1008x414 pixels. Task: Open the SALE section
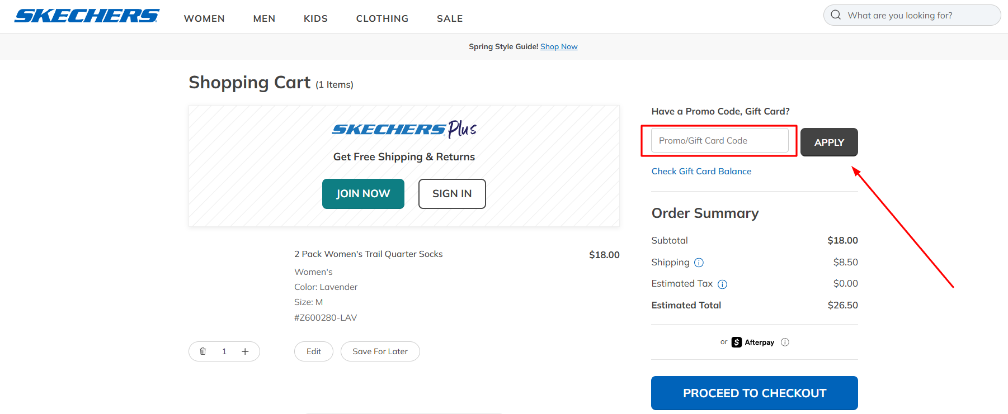[450, 18]
